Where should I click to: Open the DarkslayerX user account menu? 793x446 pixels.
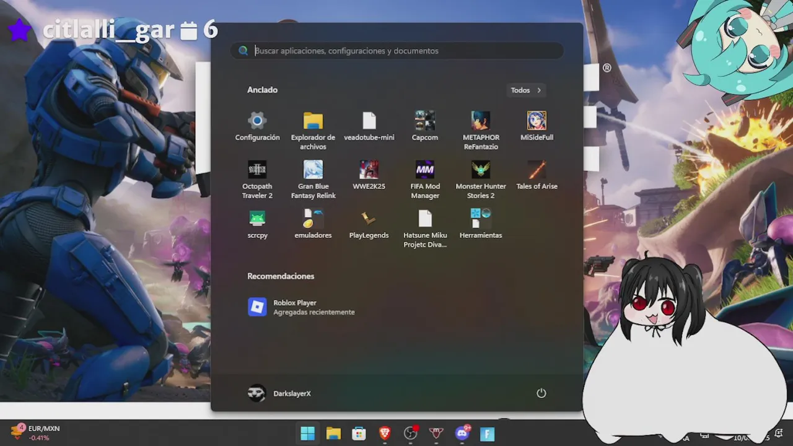tap(279, 393)
